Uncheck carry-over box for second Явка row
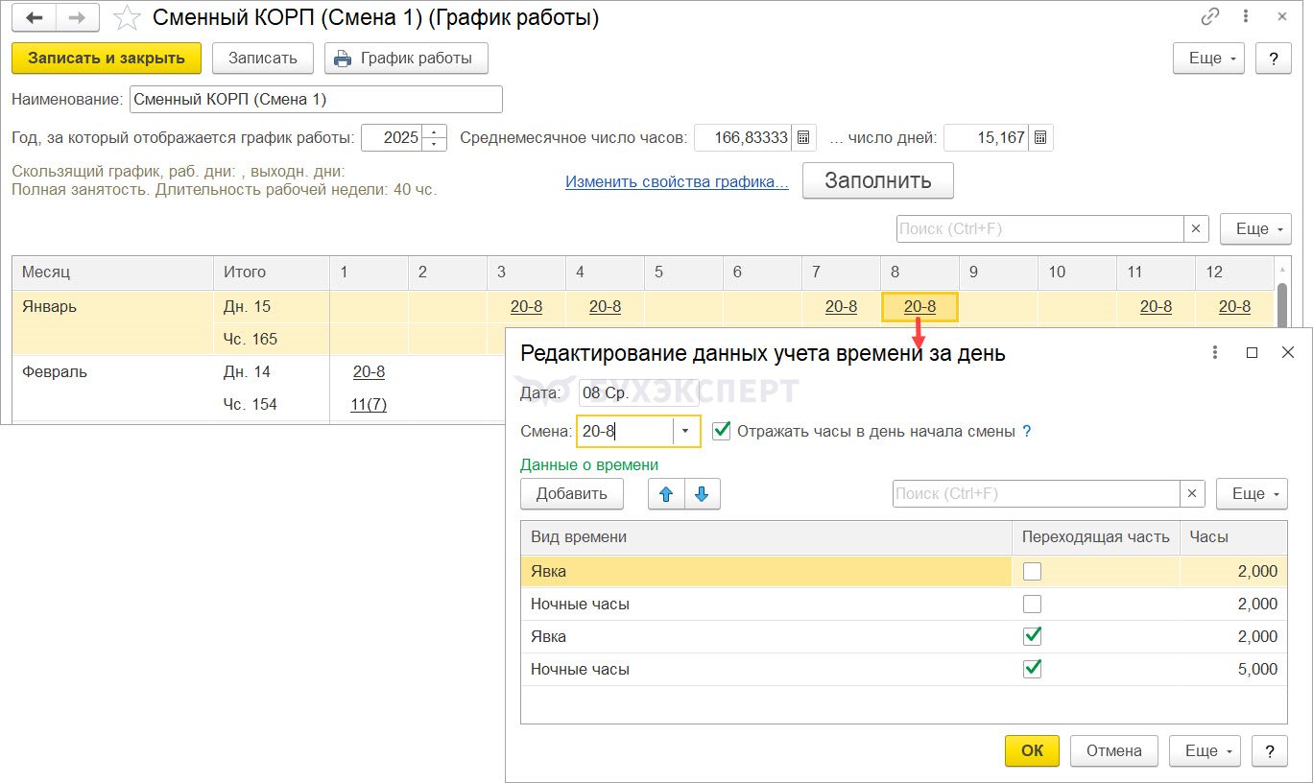1313x783 pixels. click(x=1033, y=637)
